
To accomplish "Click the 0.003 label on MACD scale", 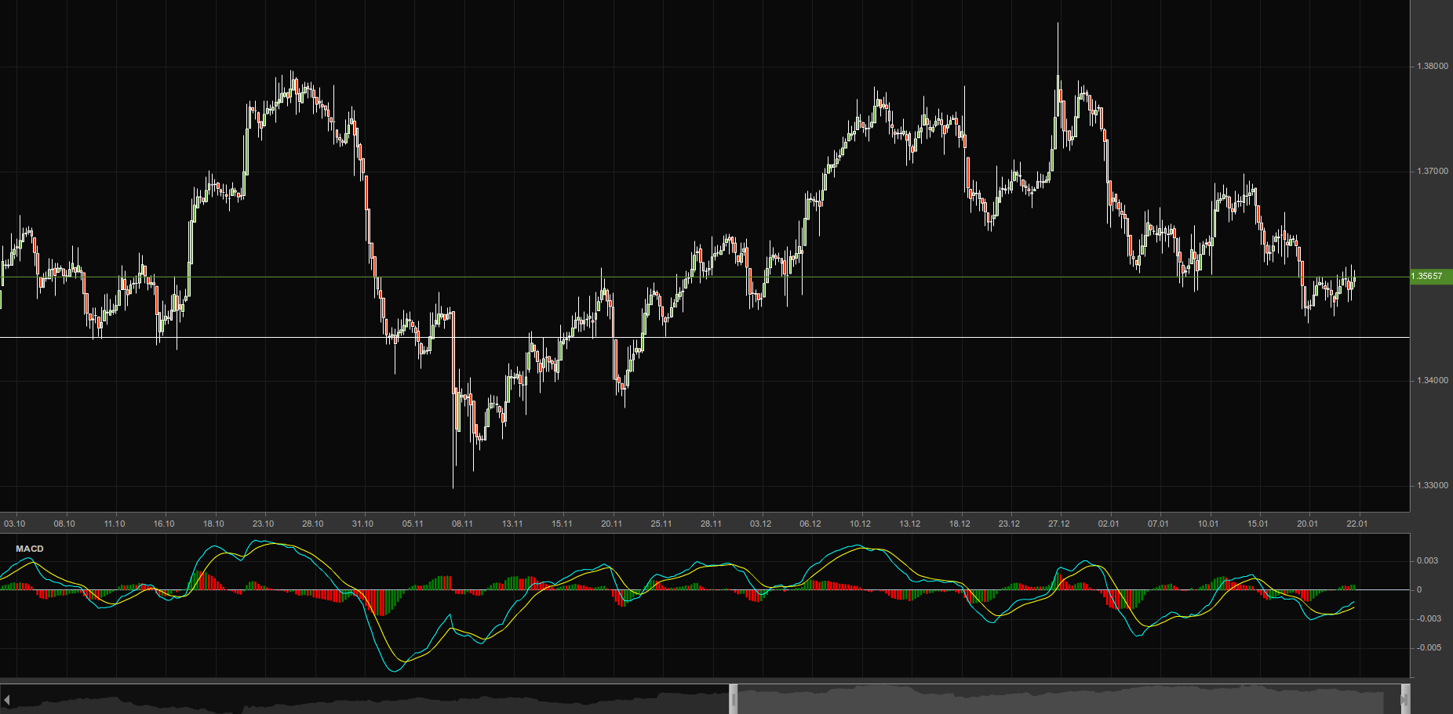I will (1427, 561).
